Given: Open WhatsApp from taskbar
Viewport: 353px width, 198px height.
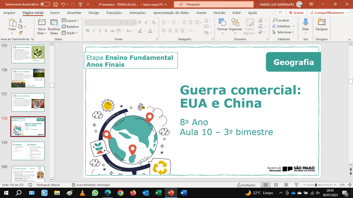Looking at the screenshot, I should [95, 193].
